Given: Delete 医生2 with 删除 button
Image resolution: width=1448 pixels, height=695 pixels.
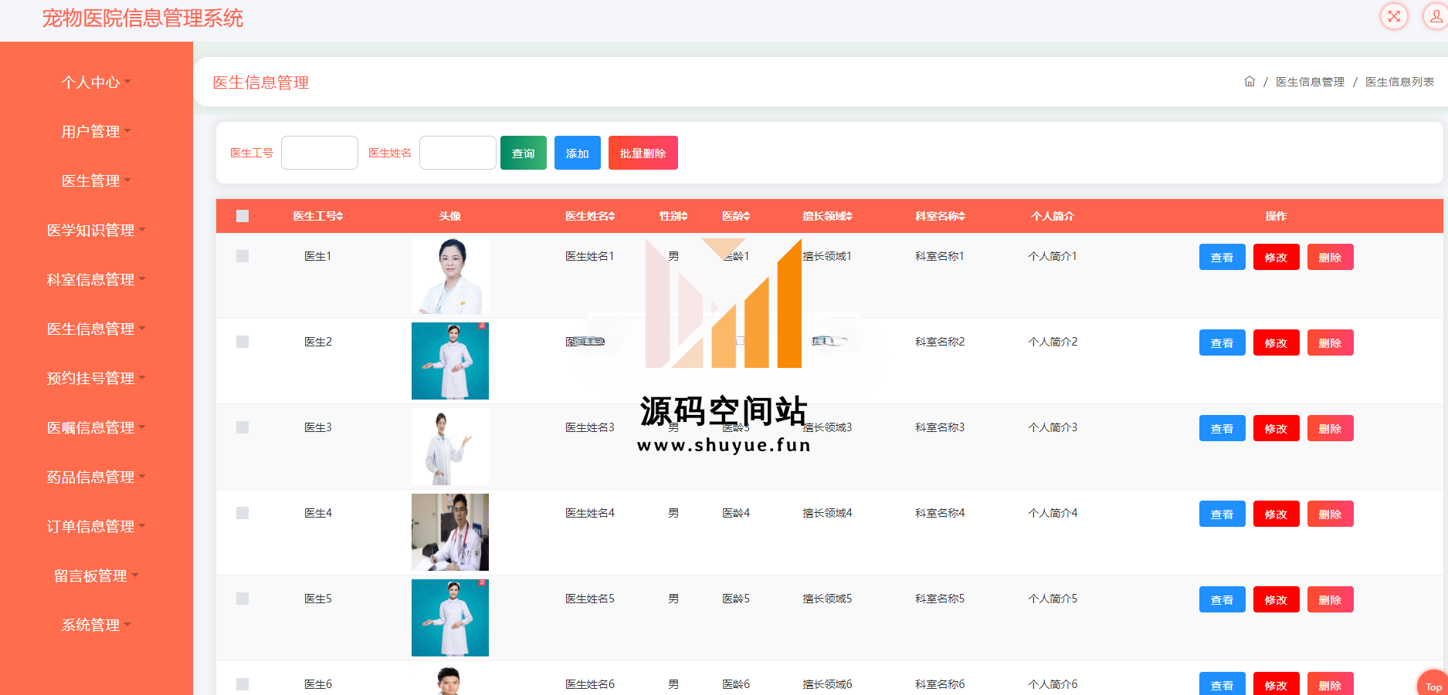Looking at the screenshot, I should click(1331, 342).
